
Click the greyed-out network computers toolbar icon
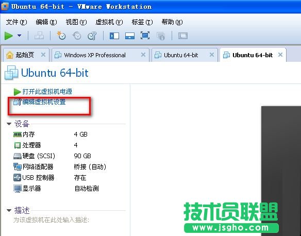pos(39,36)
